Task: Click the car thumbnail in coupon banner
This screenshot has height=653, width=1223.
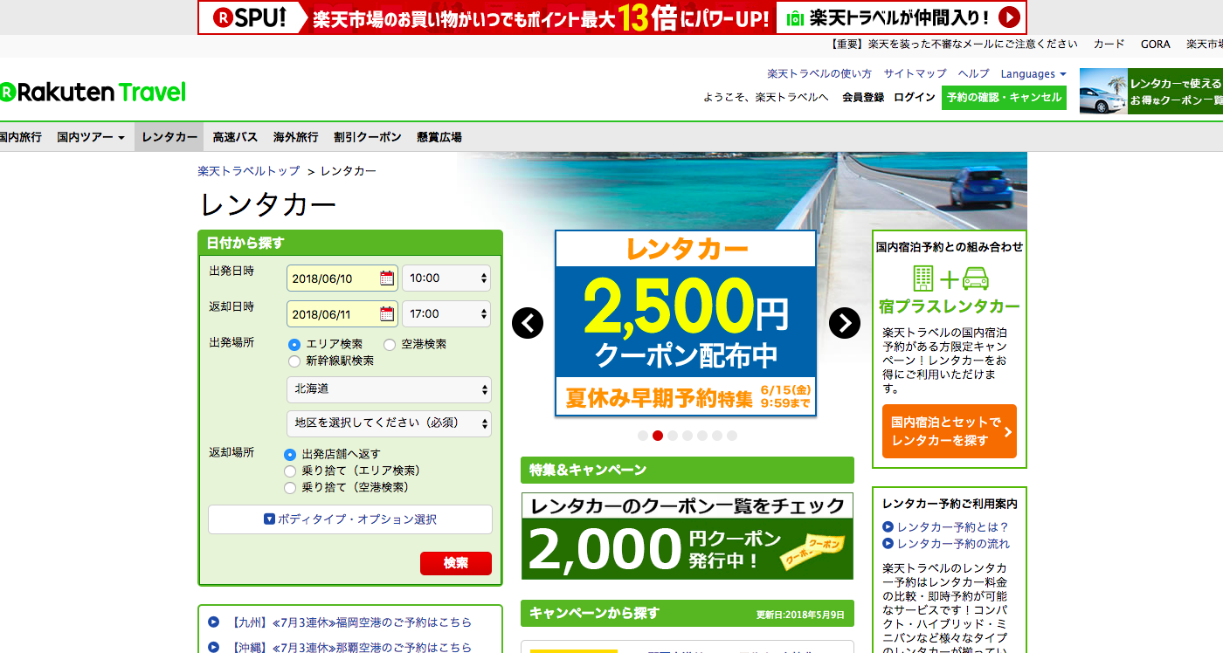Action: pos(1103,92)
